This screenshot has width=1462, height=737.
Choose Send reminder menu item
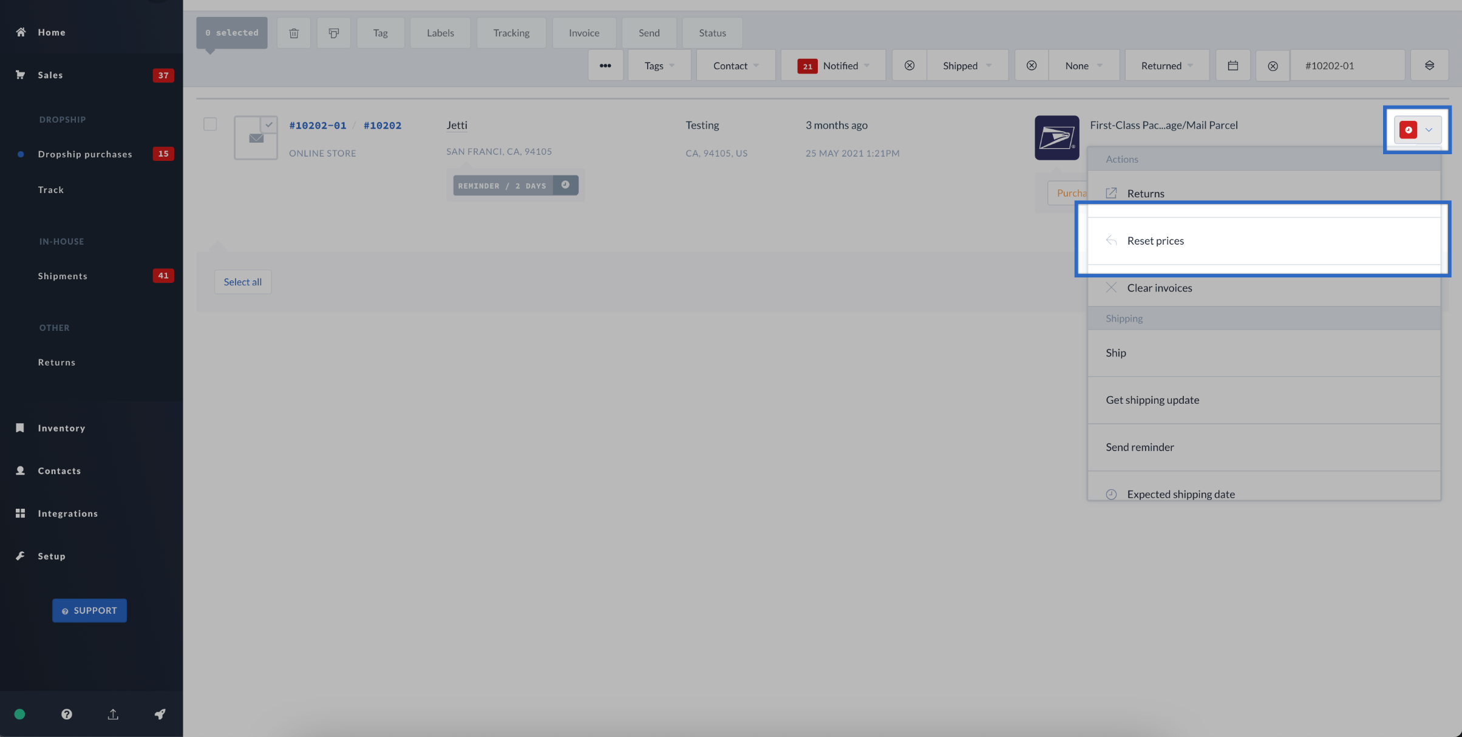(x=1264, y=447)
